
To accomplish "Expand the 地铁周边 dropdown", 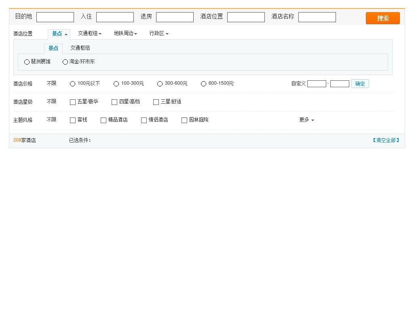I will coord(125,34).
